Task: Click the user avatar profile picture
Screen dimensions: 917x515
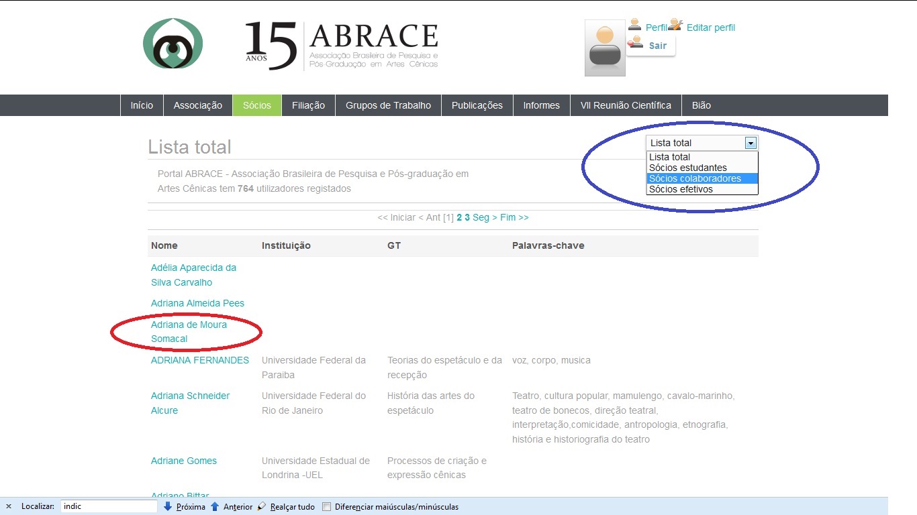Action: (605, 48)
